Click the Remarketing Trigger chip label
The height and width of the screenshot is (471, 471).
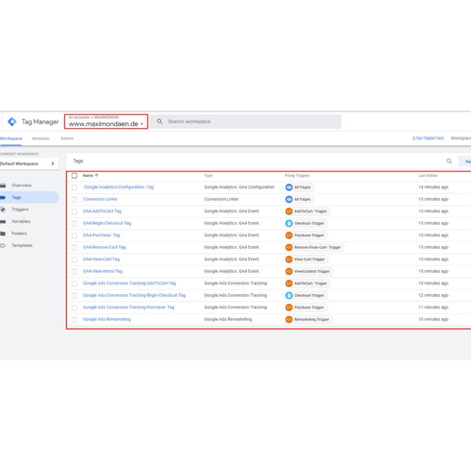[311, 319]
